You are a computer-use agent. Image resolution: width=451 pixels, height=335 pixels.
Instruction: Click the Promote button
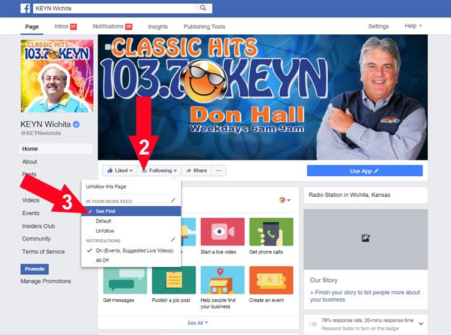[34, 269]
